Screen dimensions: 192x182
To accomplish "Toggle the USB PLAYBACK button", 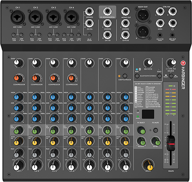I will [x=125, y=76].
